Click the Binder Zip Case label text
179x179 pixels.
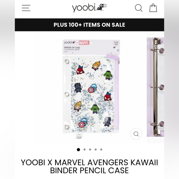coord(72,48)
